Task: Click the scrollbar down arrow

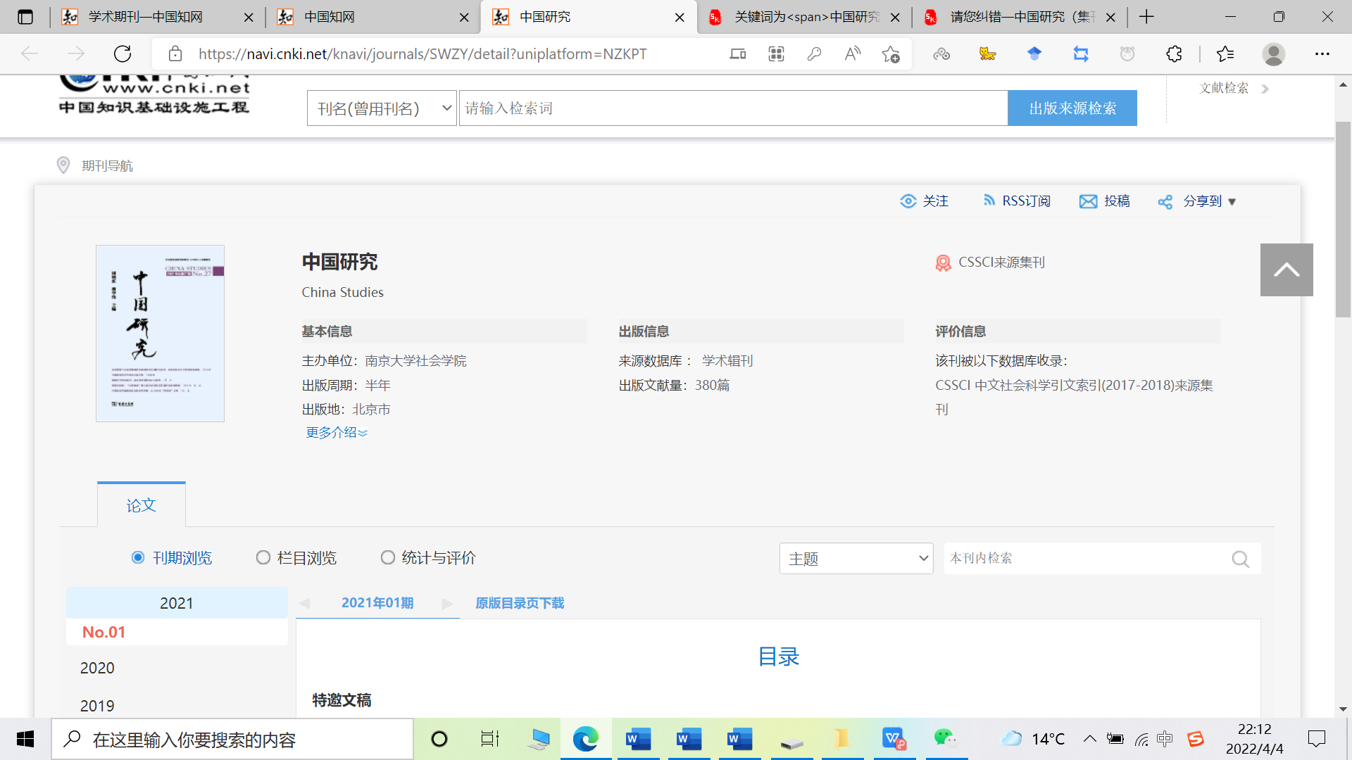Action: pyautogui.click(x=1343, y=709)
